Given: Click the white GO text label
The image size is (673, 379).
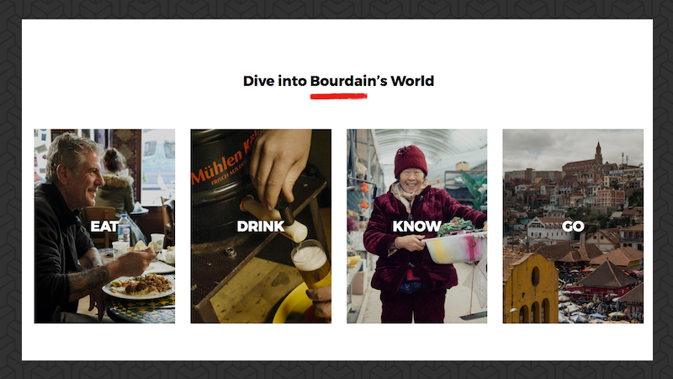Looking at the screenshot, I should pyautogui.click(x=573, y=226).
